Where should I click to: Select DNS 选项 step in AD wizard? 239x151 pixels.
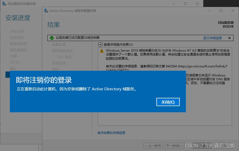[x=64, y=57]
